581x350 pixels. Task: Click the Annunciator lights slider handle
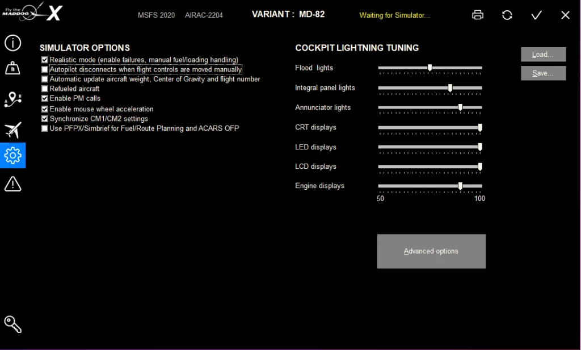(x=460, y=107)
